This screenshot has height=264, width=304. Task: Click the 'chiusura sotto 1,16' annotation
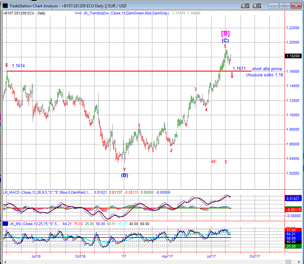click(x=264, y=75)
